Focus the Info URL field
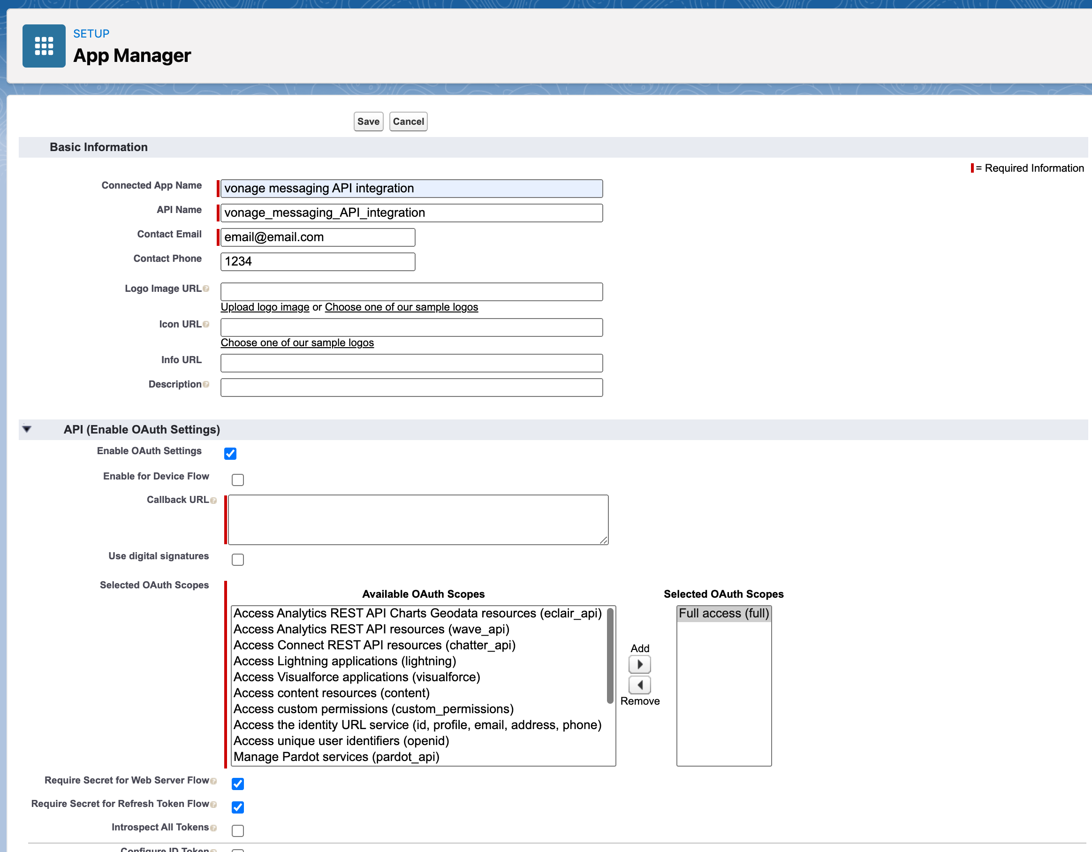The width and height of the screenshot is (1092, 852). coord(411,363)
